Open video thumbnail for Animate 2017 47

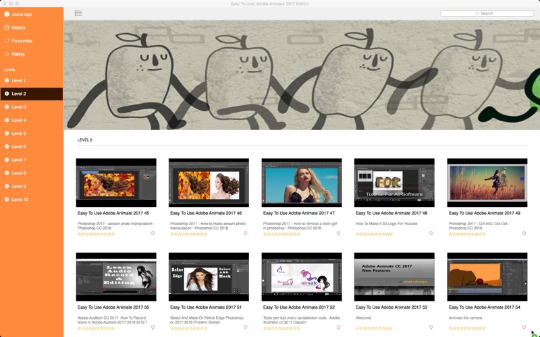pos(302,183)
